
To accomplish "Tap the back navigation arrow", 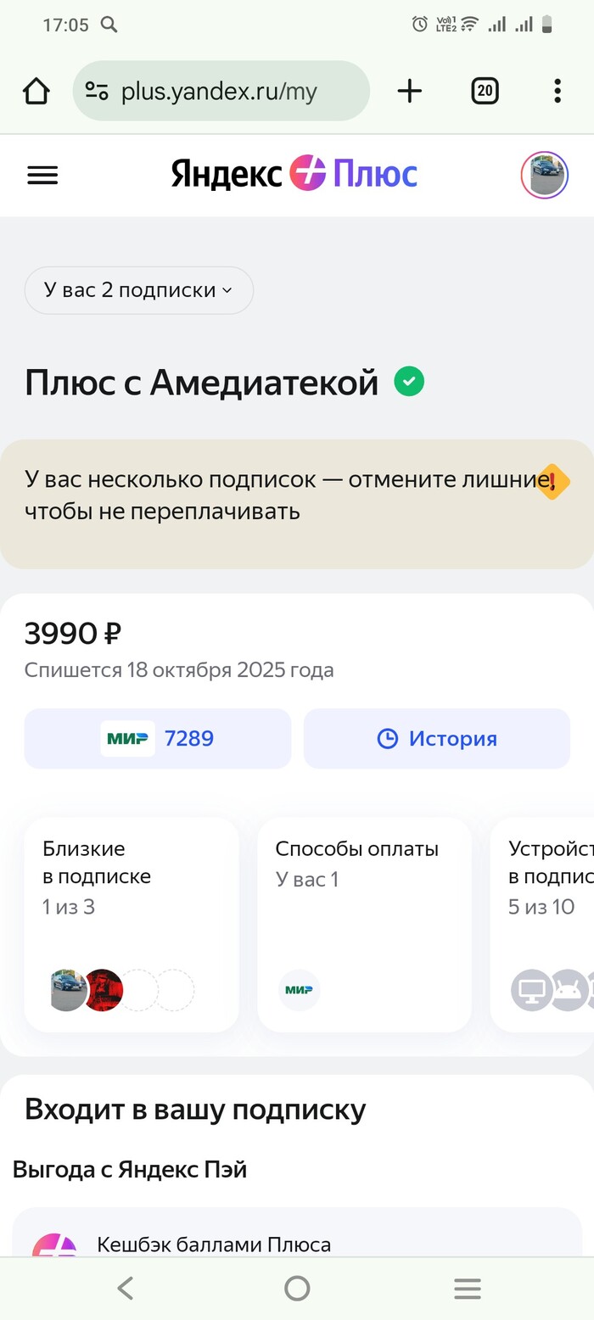I will pyautogui.click(x=126, y=1288).
